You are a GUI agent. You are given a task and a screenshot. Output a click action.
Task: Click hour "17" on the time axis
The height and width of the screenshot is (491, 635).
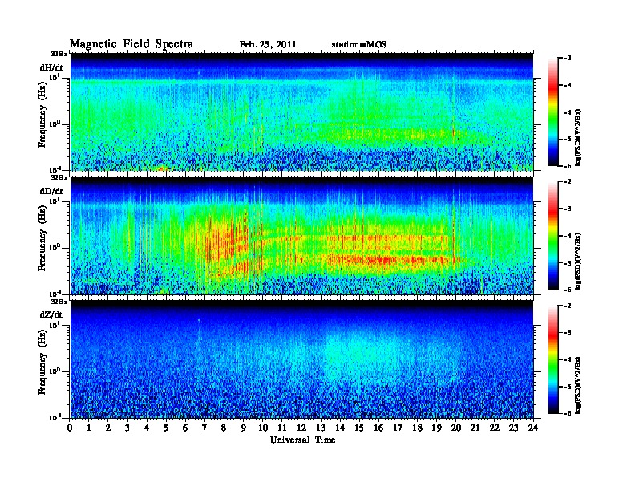pyautogui.click(x=398, y=428)
